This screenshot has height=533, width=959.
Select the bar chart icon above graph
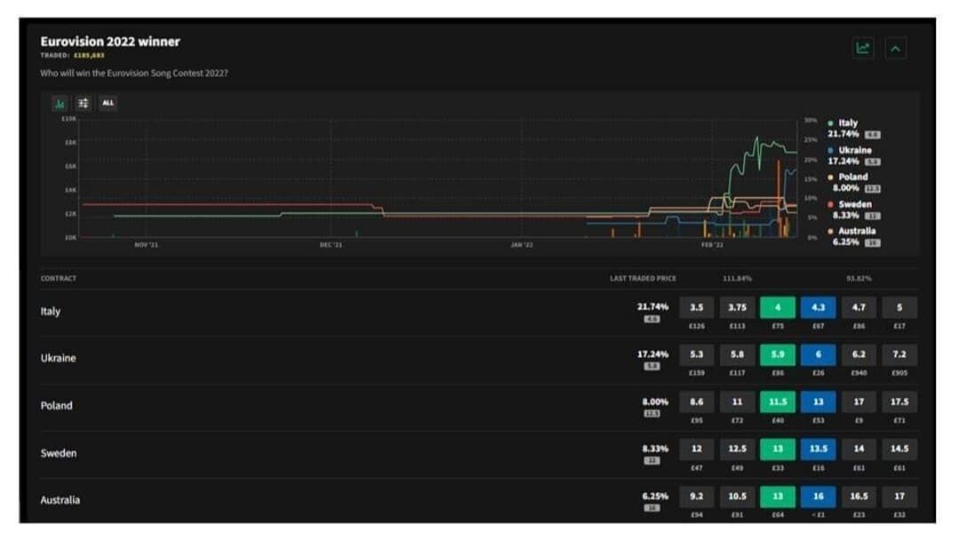(x=60, y=103)
